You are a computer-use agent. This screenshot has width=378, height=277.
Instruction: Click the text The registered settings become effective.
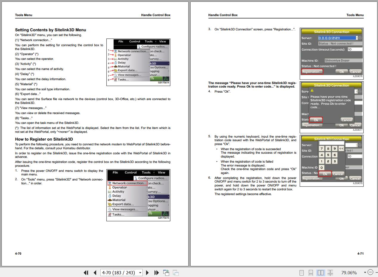point(243,194)
